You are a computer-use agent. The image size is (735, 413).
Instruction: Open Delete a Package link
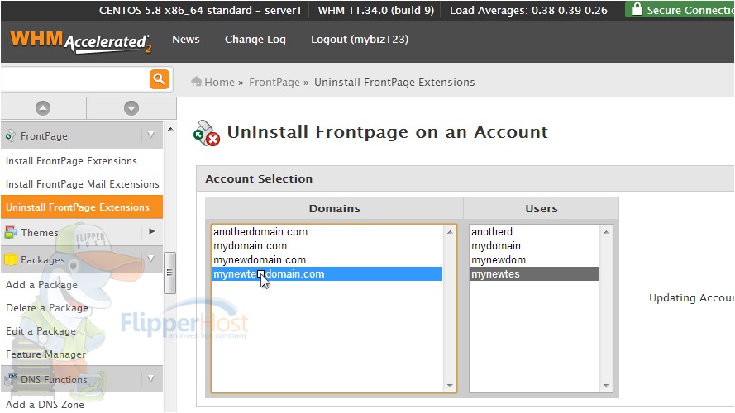[x=47, y=308]
